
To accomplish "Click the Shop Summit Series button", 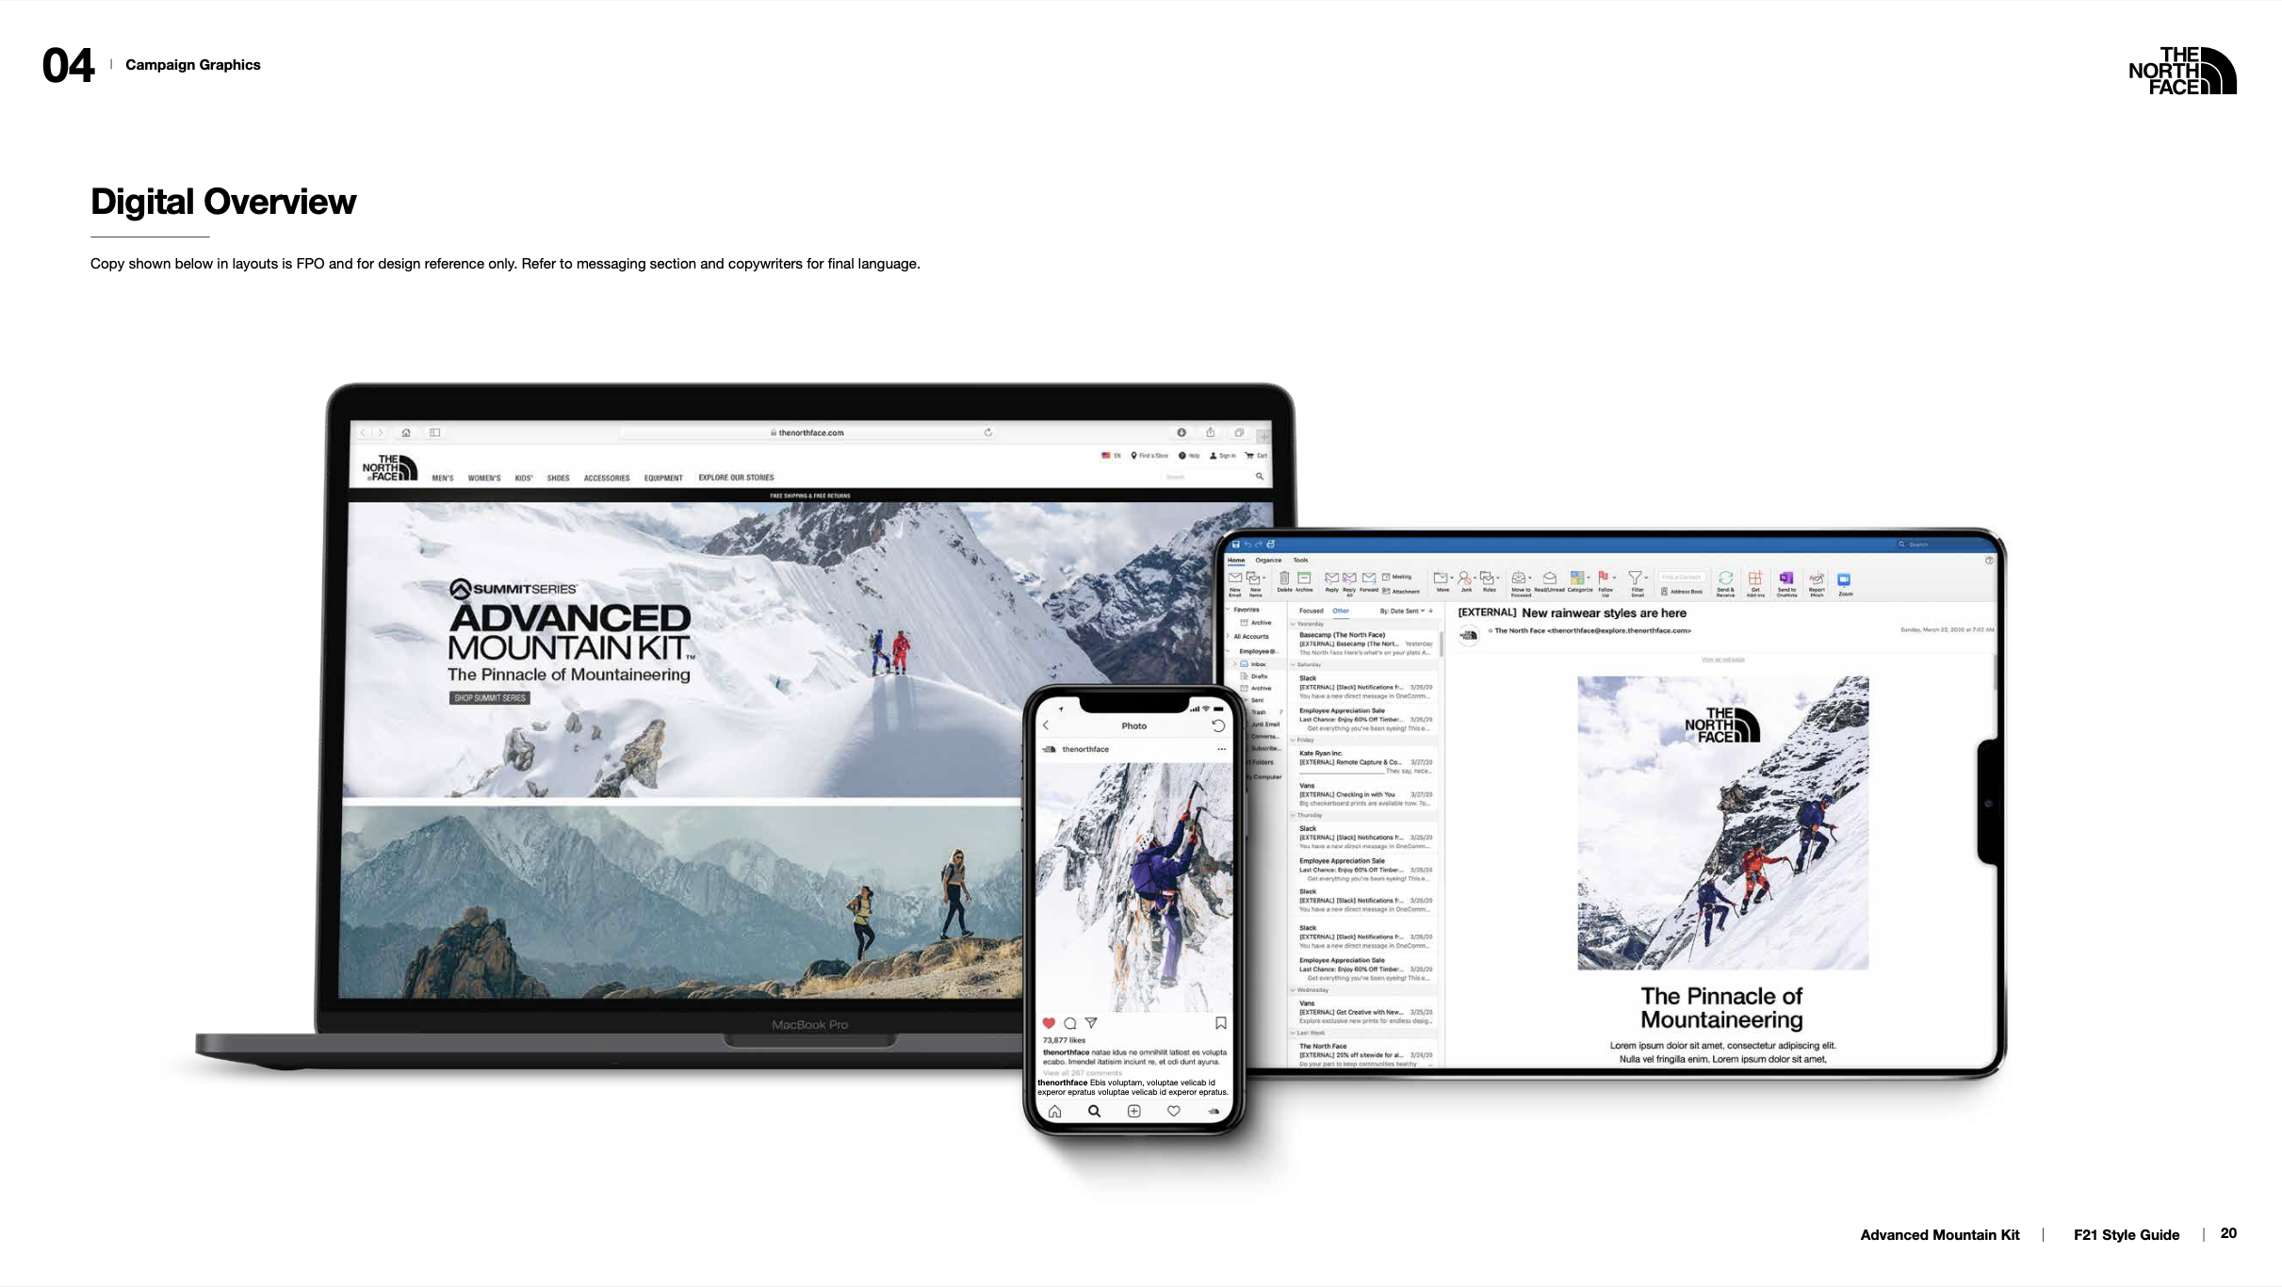I will [489, 698].
